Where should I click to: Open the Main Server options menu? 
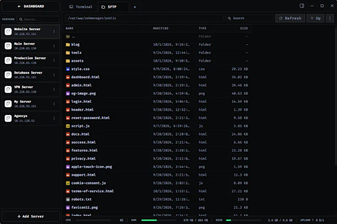(54, 46)
